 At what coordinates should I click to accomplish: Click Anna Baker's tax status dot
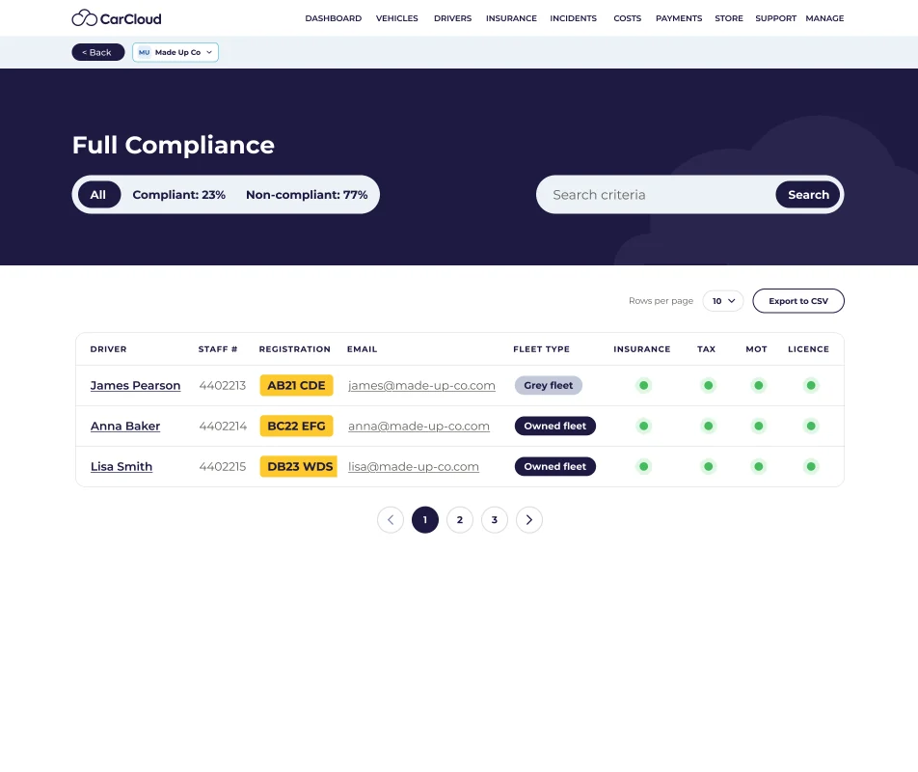pyautogui.click(x=708, y=426)
